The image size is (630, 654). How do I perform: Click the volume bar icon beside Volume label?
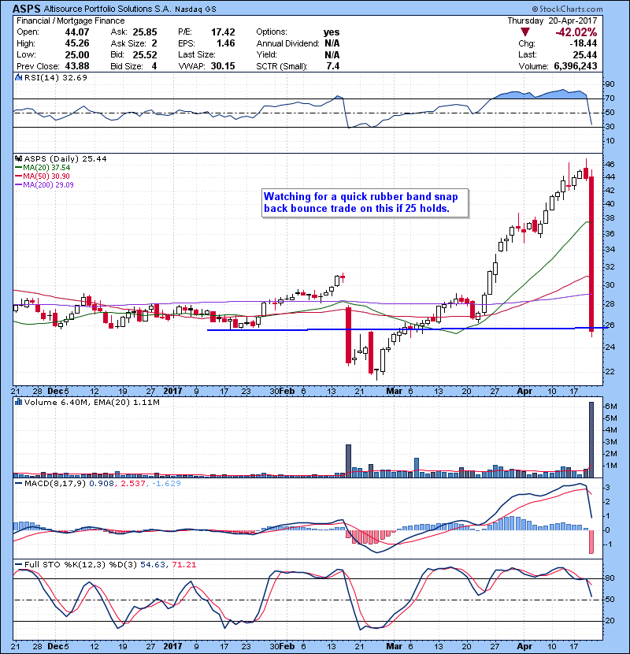tap(18, 402)
